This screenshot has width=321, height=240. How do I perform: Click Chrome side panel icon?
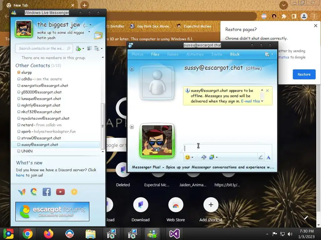294,16
